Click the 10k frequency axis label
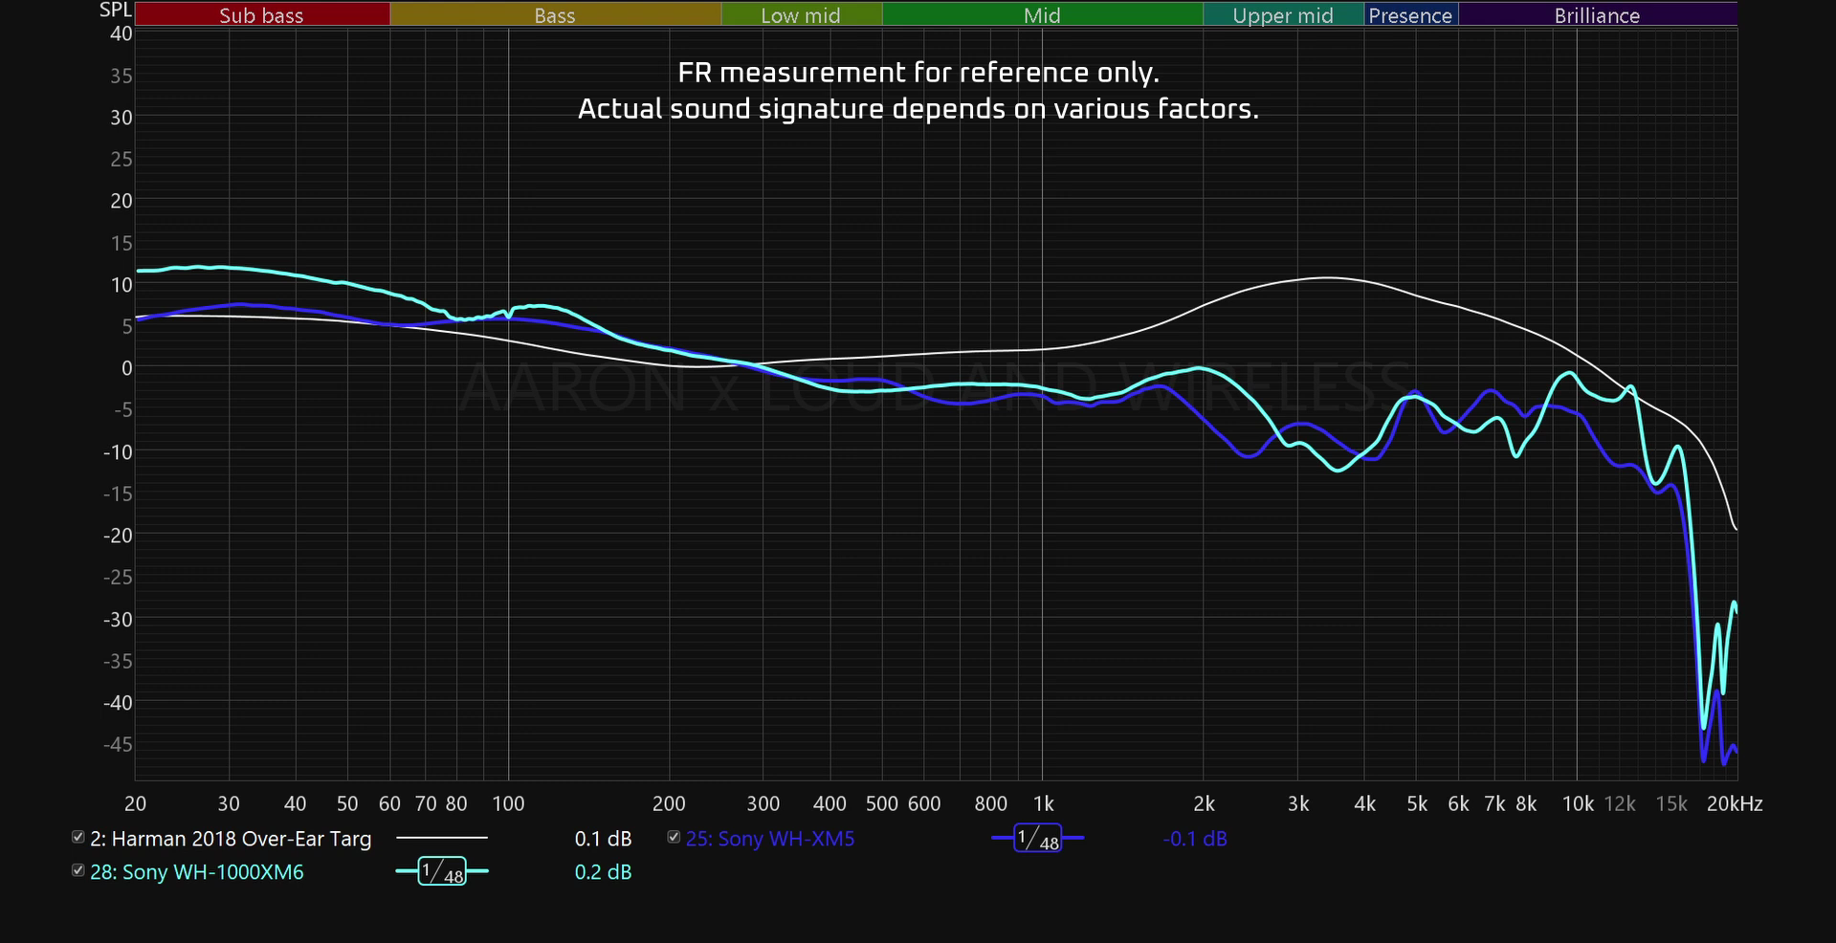The image size is (1836, 943). point(1578,803)
